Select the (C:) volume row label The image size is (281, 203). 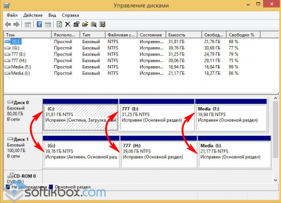[16, 41]
